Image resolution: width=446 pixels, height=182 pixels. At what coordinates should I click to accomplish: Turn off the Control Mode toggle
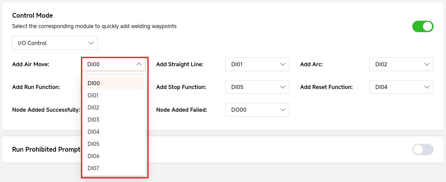[x=422, y=27]
